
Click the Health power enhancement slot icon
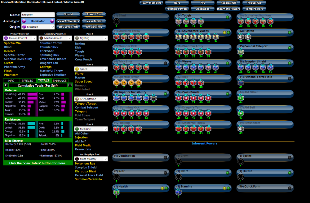click(x=116, y=192)
